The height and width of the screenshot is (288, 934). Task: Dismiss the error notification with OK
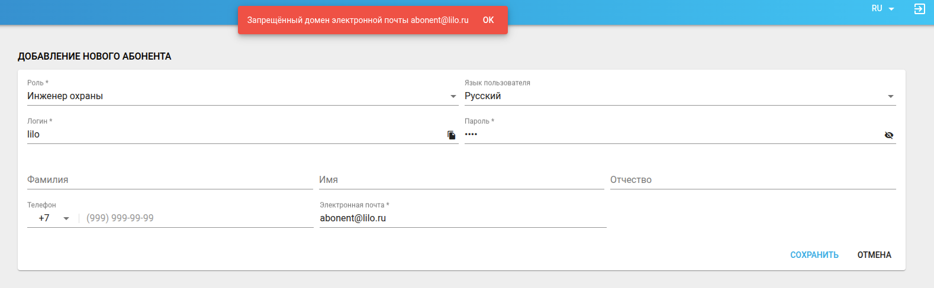click(488, 20)
